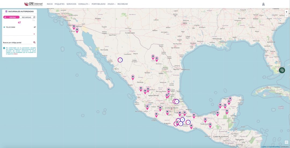Select the branch marker near Ensenada
This screenshot has width=290, height=148.
[77, 30]
